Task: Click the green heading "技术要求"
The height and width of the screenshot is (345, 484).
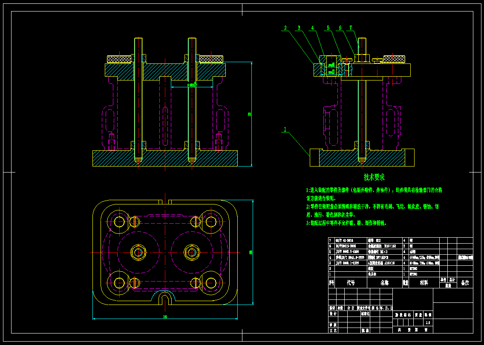Action: coord(374,177)
